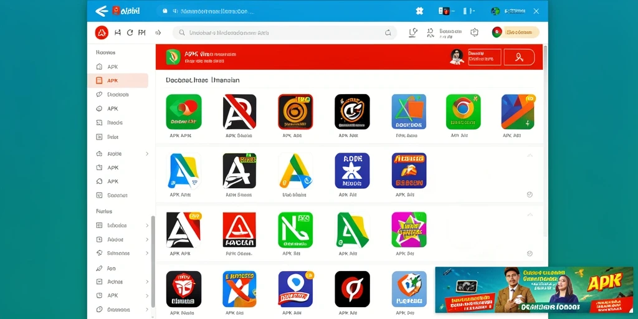Open the magenta tile with yellow star

(x=409, y=230)
